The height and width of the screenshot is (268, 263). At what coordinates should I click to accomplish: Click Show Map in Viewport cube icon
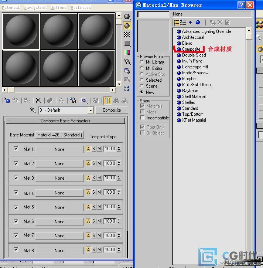coord(95,100)
